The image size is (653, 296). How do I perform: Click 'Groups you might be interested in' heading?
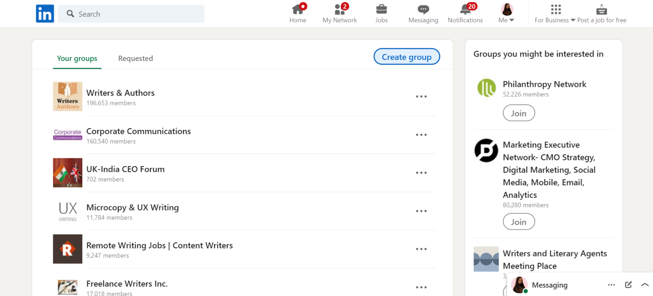coord(539,54)
